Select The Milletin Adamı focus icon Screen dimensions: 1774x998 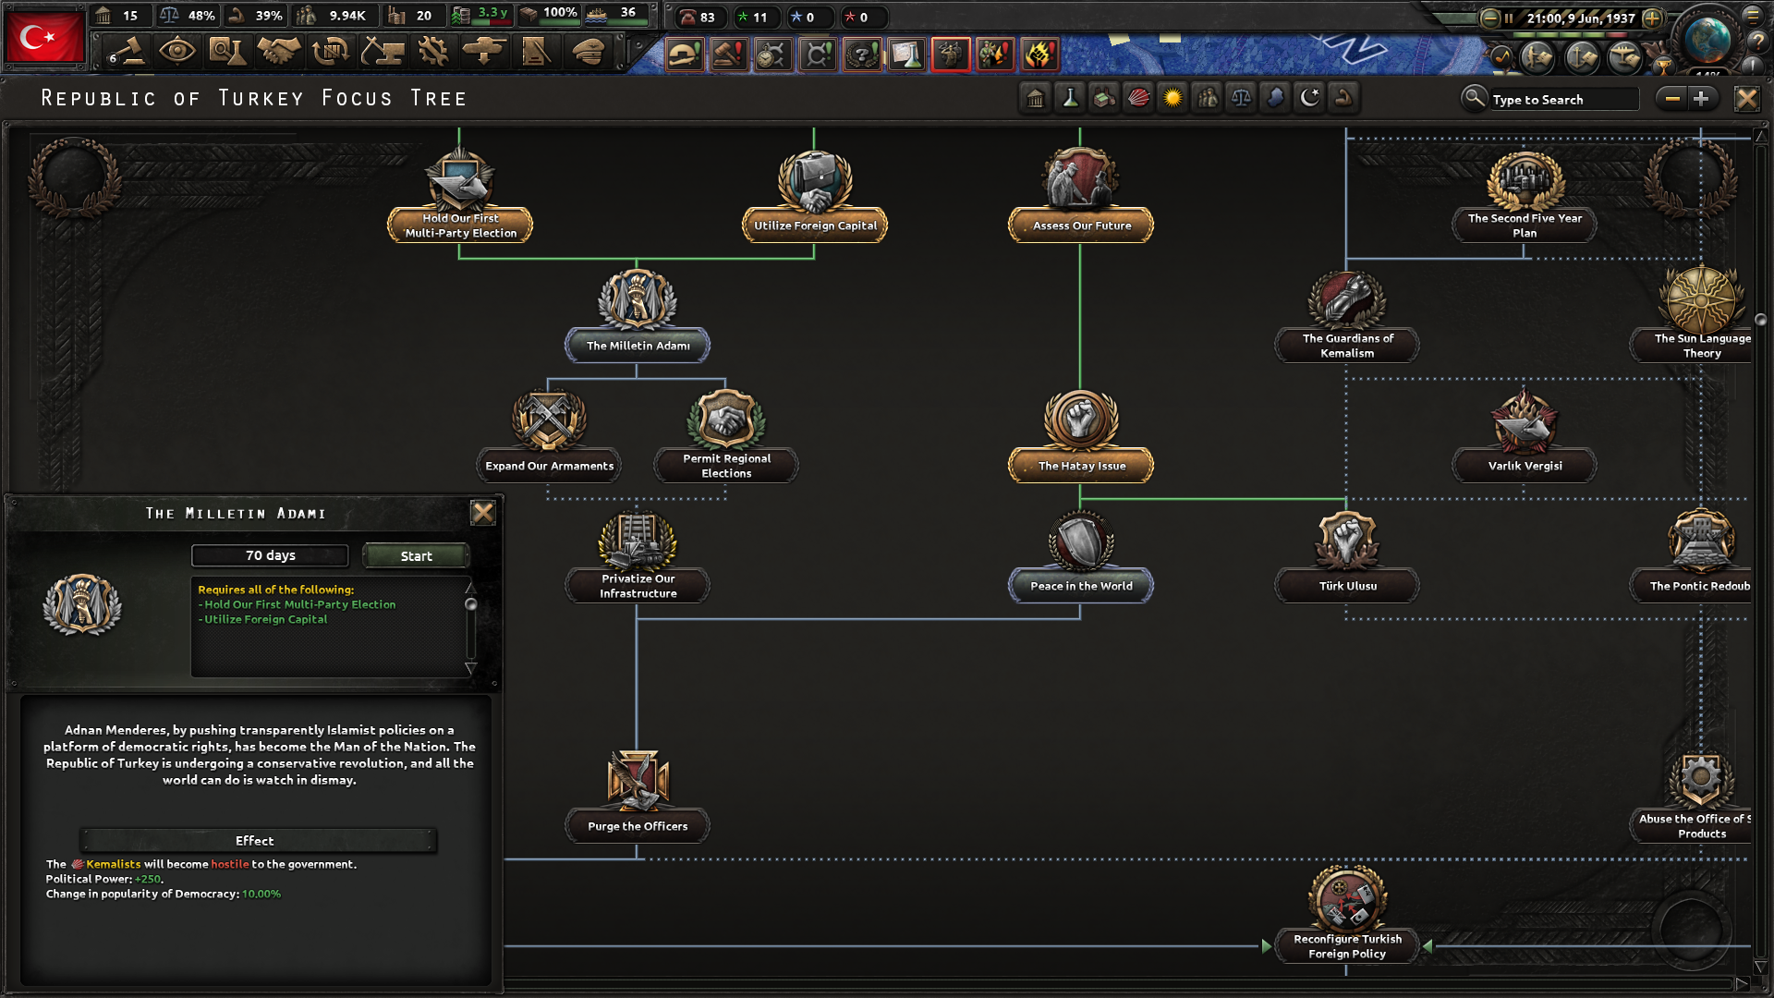click(638, 298)
